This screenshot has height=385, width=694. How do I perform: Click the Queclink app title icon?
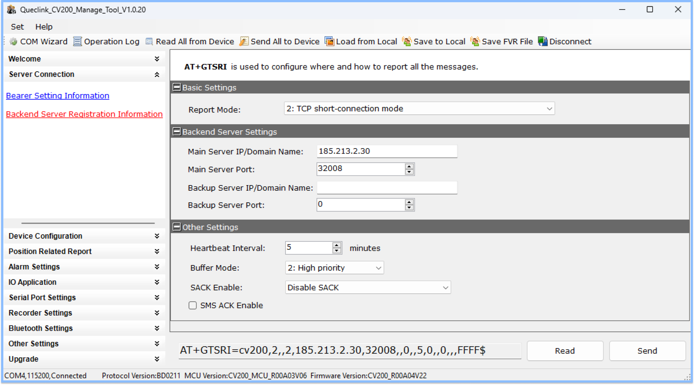[x=11, y=9]
